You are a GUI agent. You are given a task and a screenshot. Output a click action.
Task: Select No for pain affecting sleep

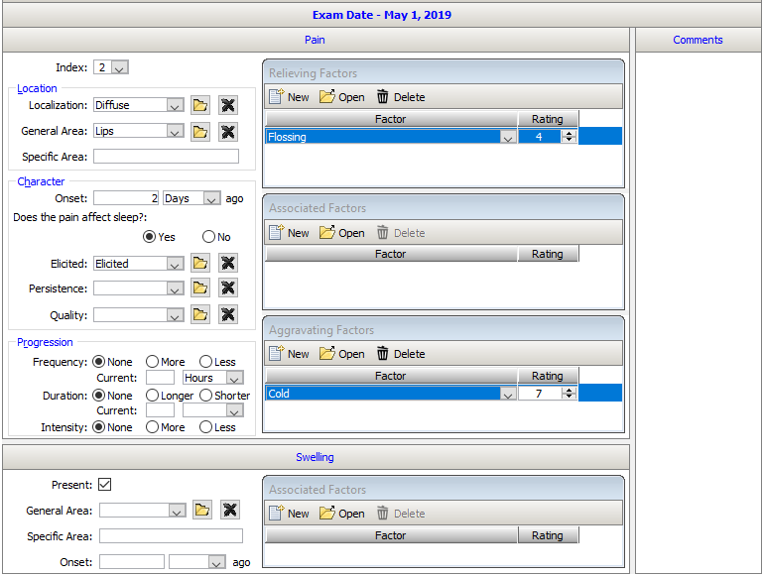tap(207, 237)
